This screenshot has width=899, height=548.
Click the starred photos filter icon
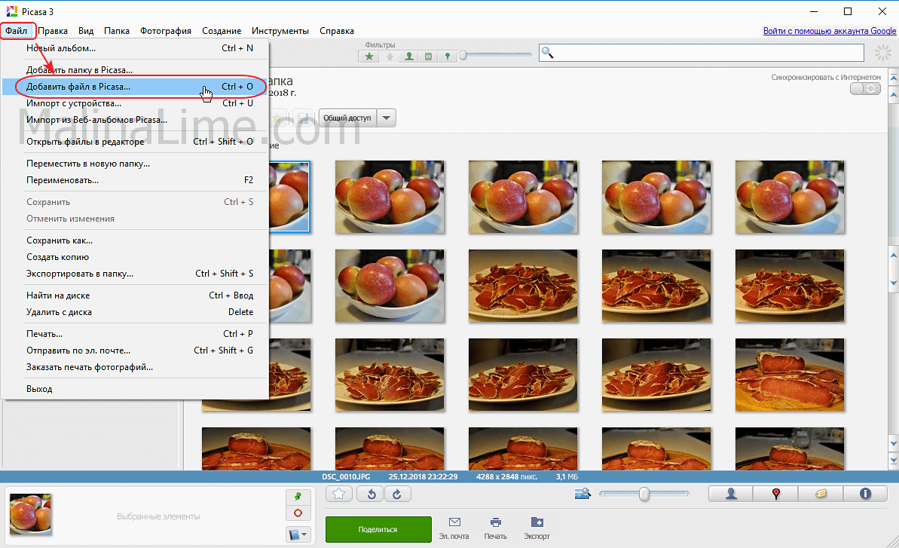click(368, 56)
